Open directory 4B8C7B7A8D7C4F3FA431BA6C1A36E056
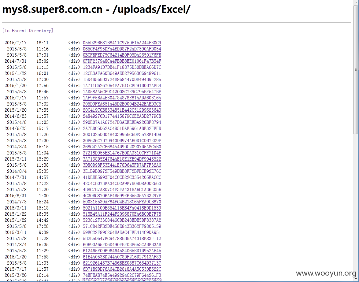The width and height of the screenshot is (359, 282). pos(122,190)
